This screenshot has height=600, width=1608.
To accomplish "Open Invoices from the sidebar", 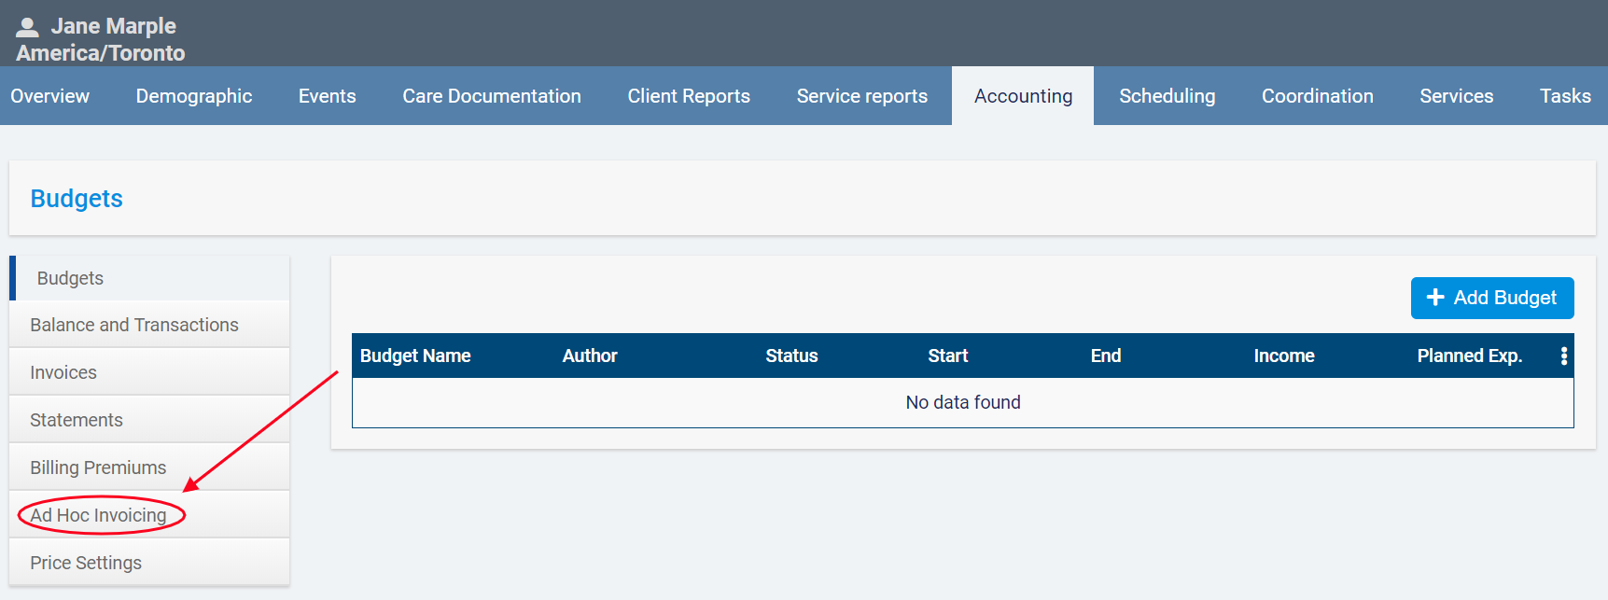I will [63, 372].
